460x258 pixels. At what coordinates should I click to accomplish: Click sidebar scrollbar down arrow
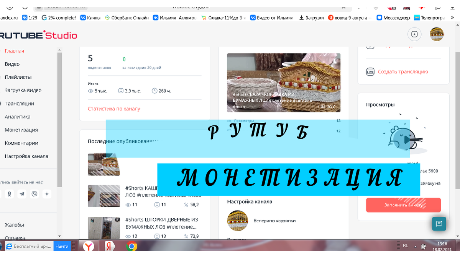coord(59,237)
